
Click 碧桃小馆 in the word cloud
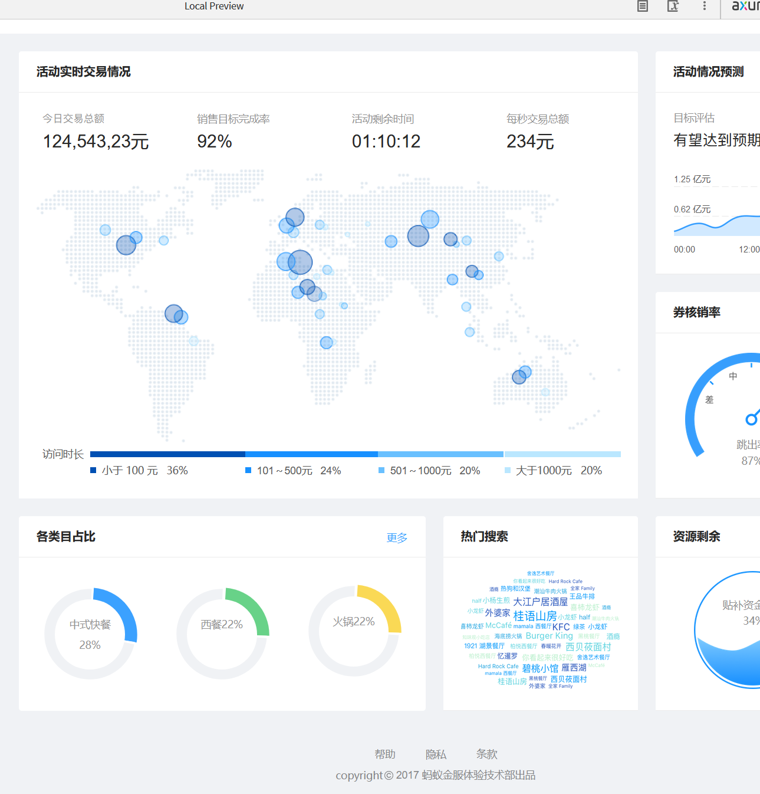point(540,668)
